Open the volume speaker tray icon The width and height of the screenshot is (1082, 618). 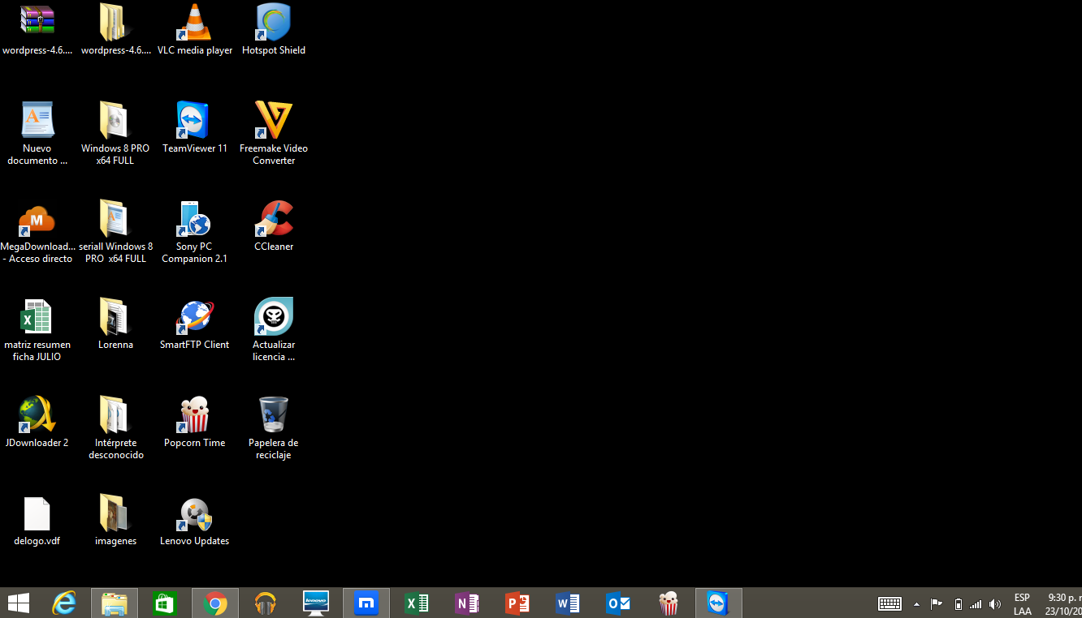pos(995,604)
